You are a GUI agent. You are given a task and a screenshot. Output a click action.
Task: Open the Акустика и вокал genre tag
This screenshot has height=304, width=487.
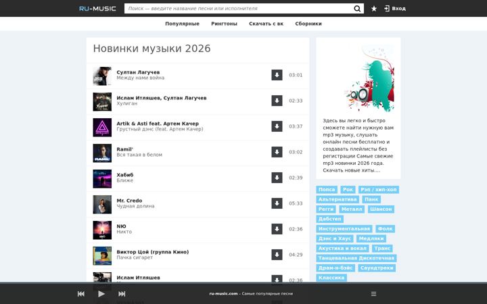tap(342, 249)
